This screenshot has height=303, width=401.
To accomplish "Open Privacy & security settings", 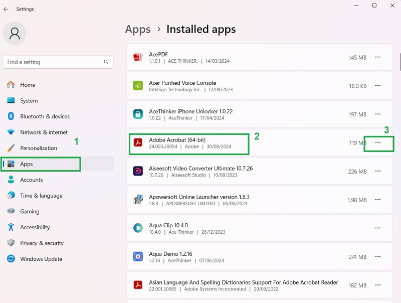I will coord(58,243).
